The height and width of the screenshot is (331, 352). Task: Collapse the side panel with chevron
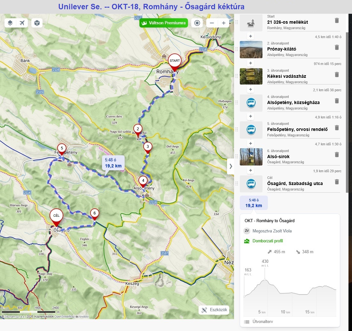(231, 166)
